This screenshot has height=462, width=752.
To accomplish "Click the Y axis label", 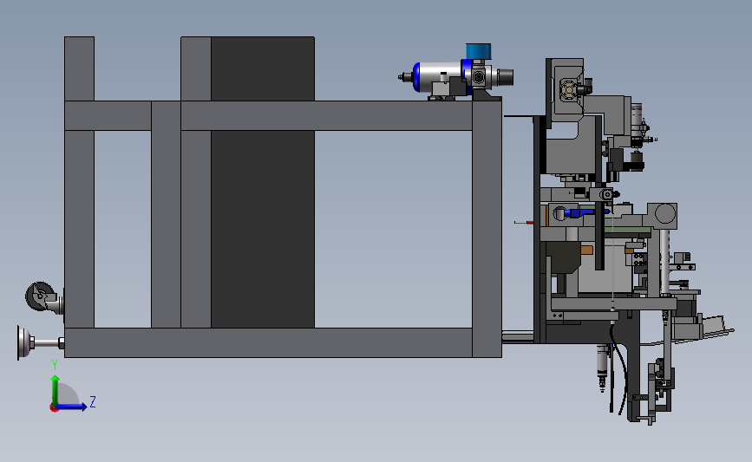I will (55, 365).
